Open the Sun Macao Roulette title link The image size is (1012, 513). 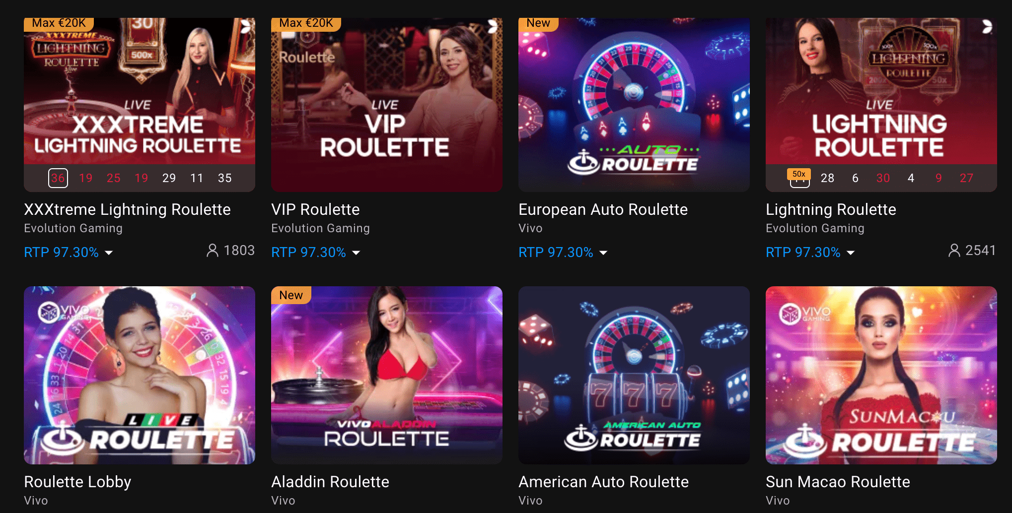(x=838, y=482)
